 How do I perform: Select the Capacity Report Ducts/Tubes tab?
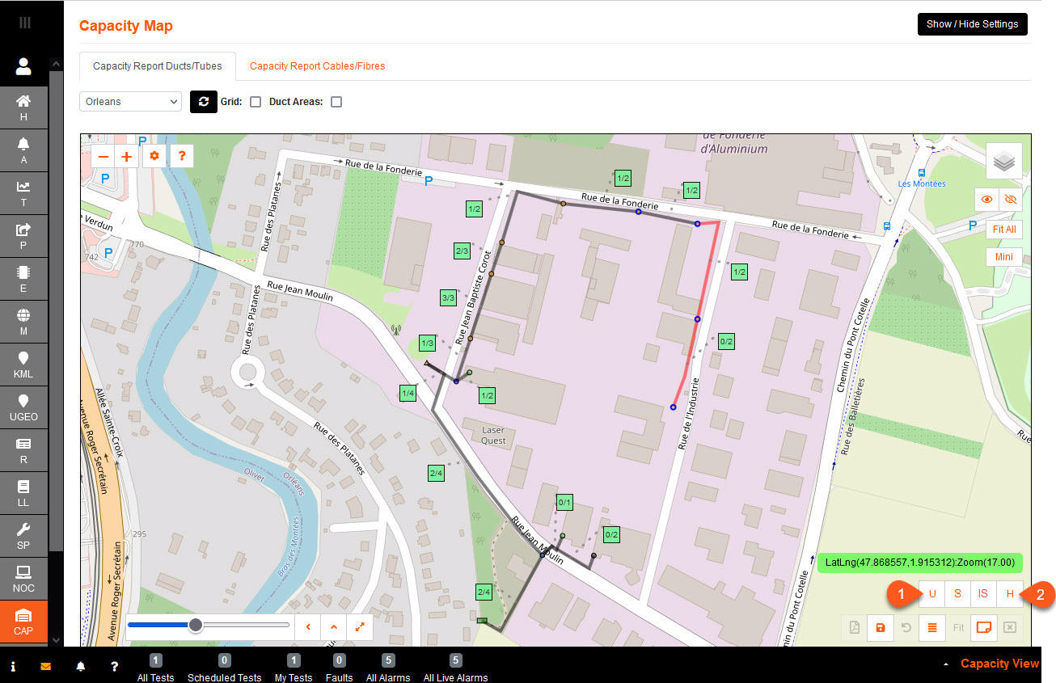click(157, 66)
